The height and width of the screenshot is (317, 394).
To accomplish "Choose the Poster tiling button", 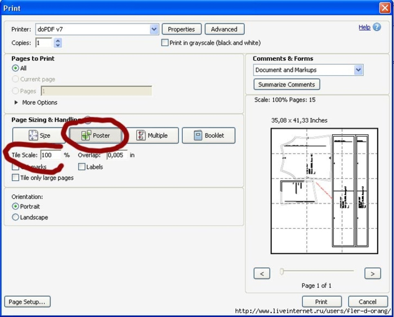I will pos(96,135).
